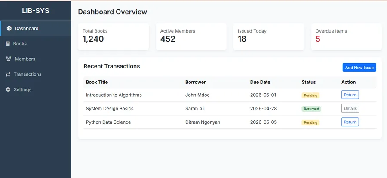387x178 pixels.
Task: Click Python Data Science title cell
Action: click(x=108, y=122)
